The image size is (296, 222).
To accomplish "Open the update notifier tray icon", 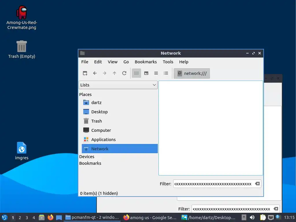I will pyautogui.click(x=278, y=217).
